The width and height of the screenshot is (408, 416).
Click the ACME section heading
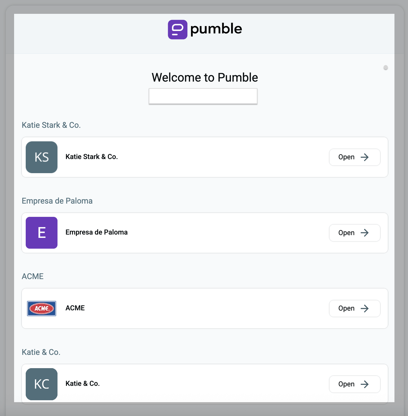pyautogui.click(x=32, y=276)
